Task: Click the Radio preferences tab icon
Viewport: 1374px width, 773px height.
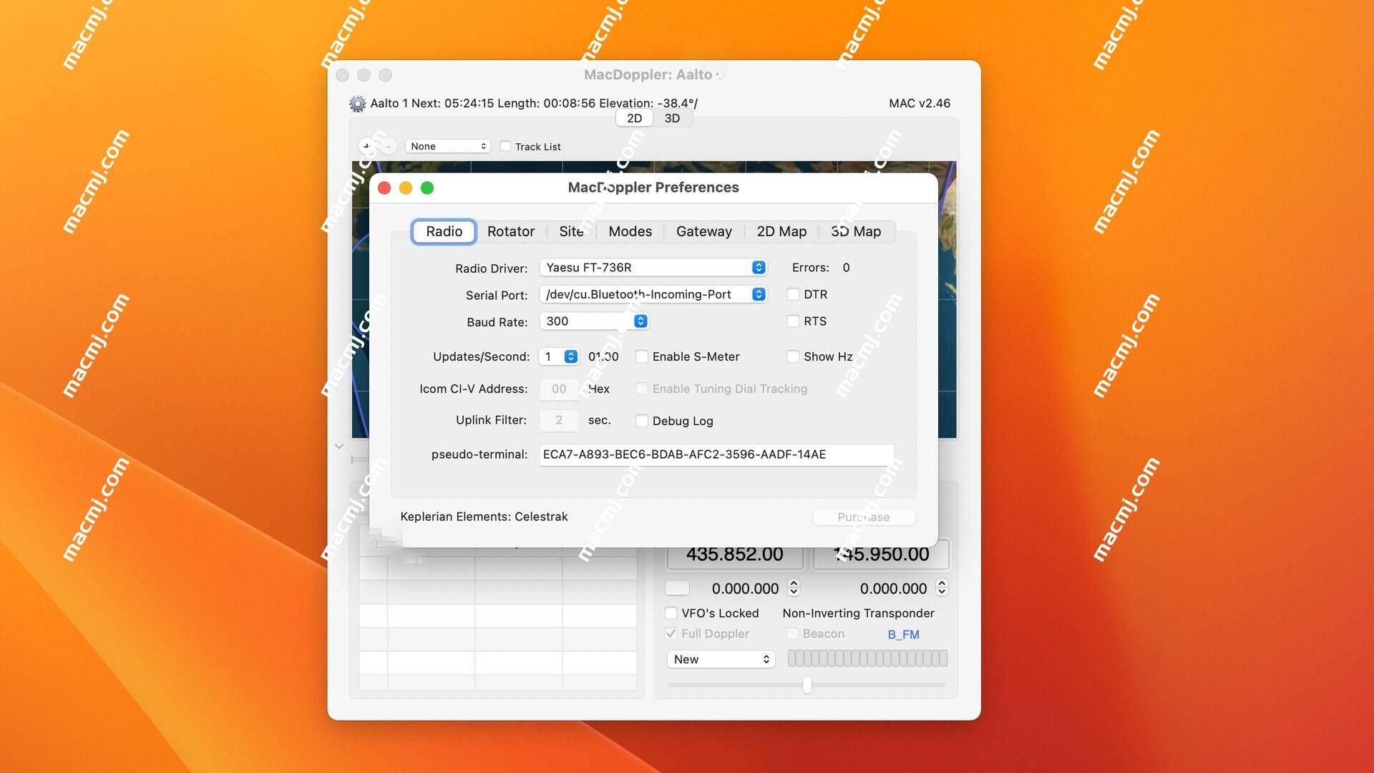Action: (x=444, y=231)
